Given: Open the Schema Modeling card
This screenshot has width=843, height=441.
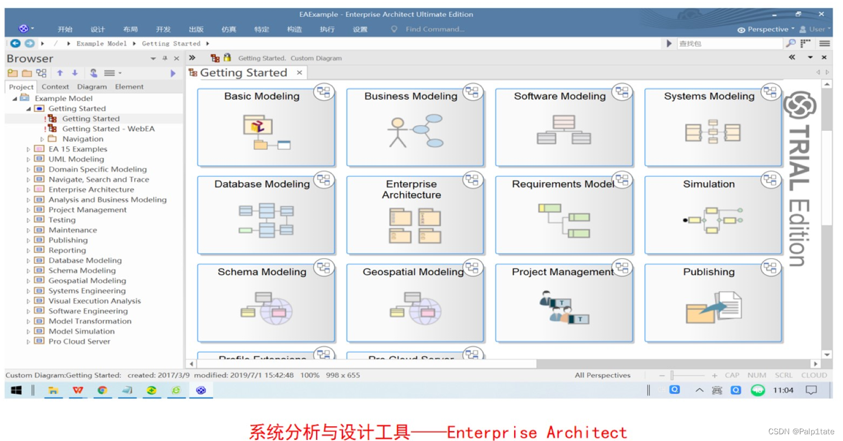Looking at the screenshot, I should click(266, 303).
